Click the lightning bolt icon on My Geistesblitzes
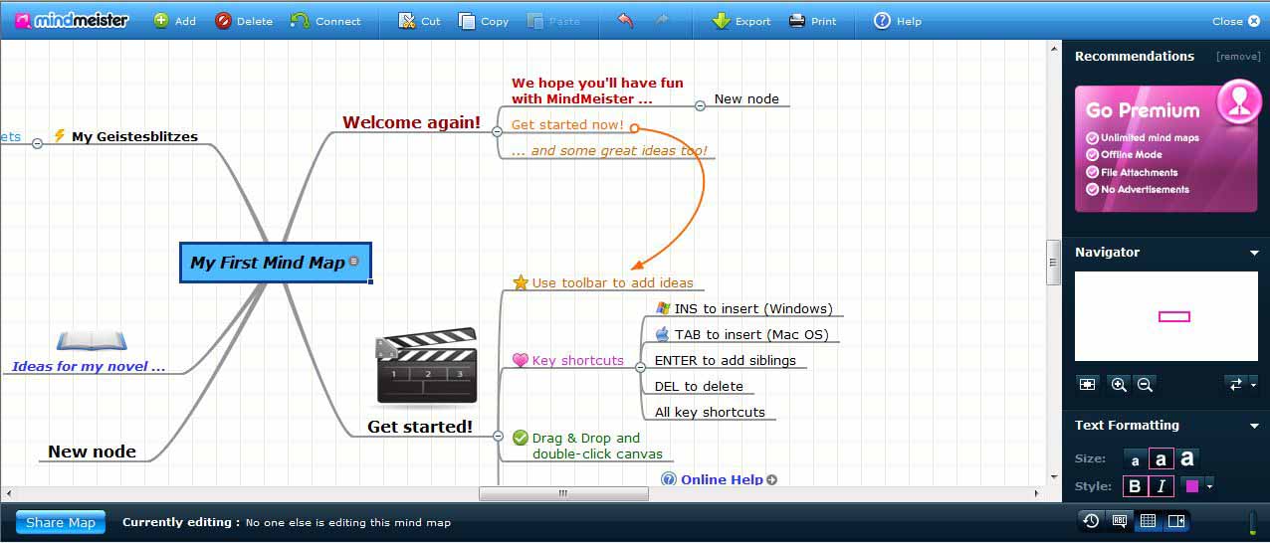The width and height of the screenshot is (1270, 543). pyautogui.click(x=60, y=136)
